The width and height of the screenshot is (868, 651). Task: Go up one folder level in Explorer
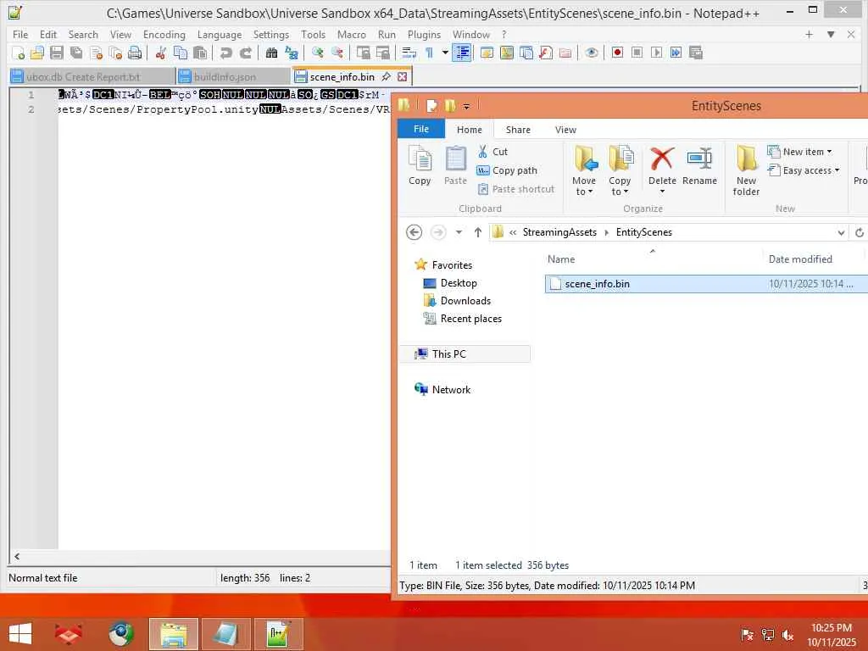click(x=478, y=232)
